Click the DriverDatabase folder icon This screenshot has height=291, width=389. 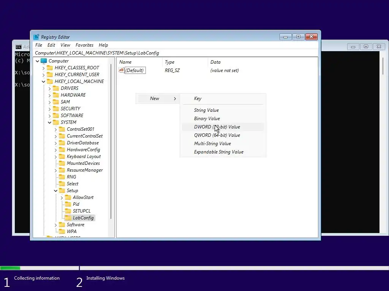pyautogui.click(x=62, y=143)
